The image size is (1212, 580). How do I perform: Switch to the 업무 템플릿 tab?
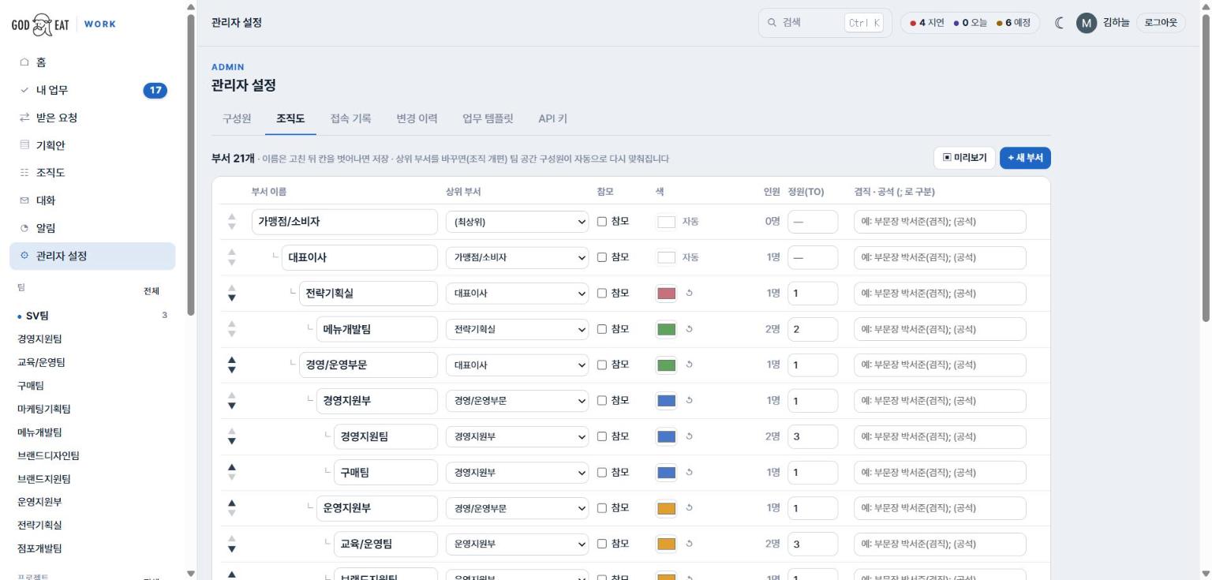click(488, 119)
